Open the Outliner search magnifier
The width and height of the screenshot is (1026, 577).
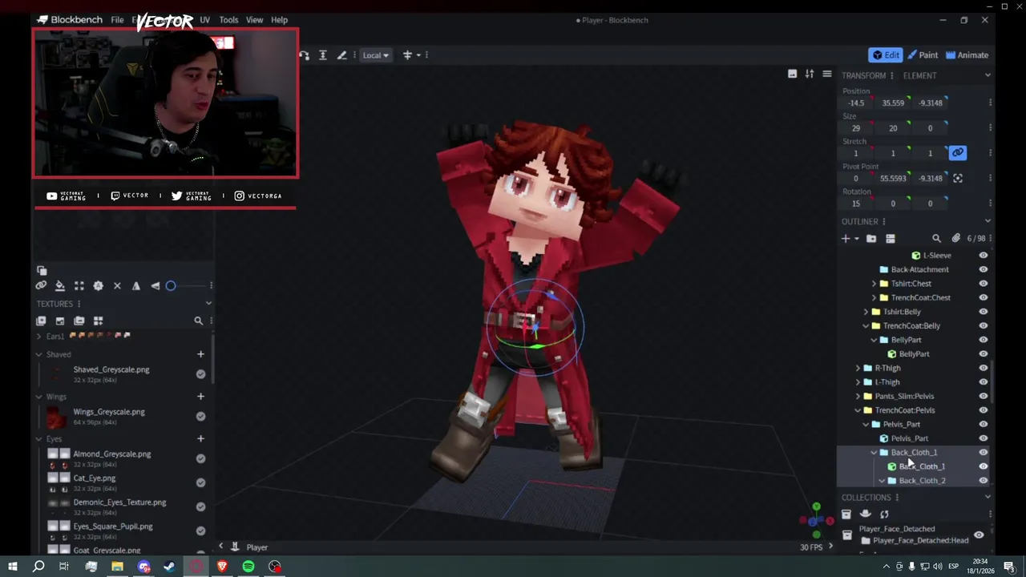coord(936,238)
